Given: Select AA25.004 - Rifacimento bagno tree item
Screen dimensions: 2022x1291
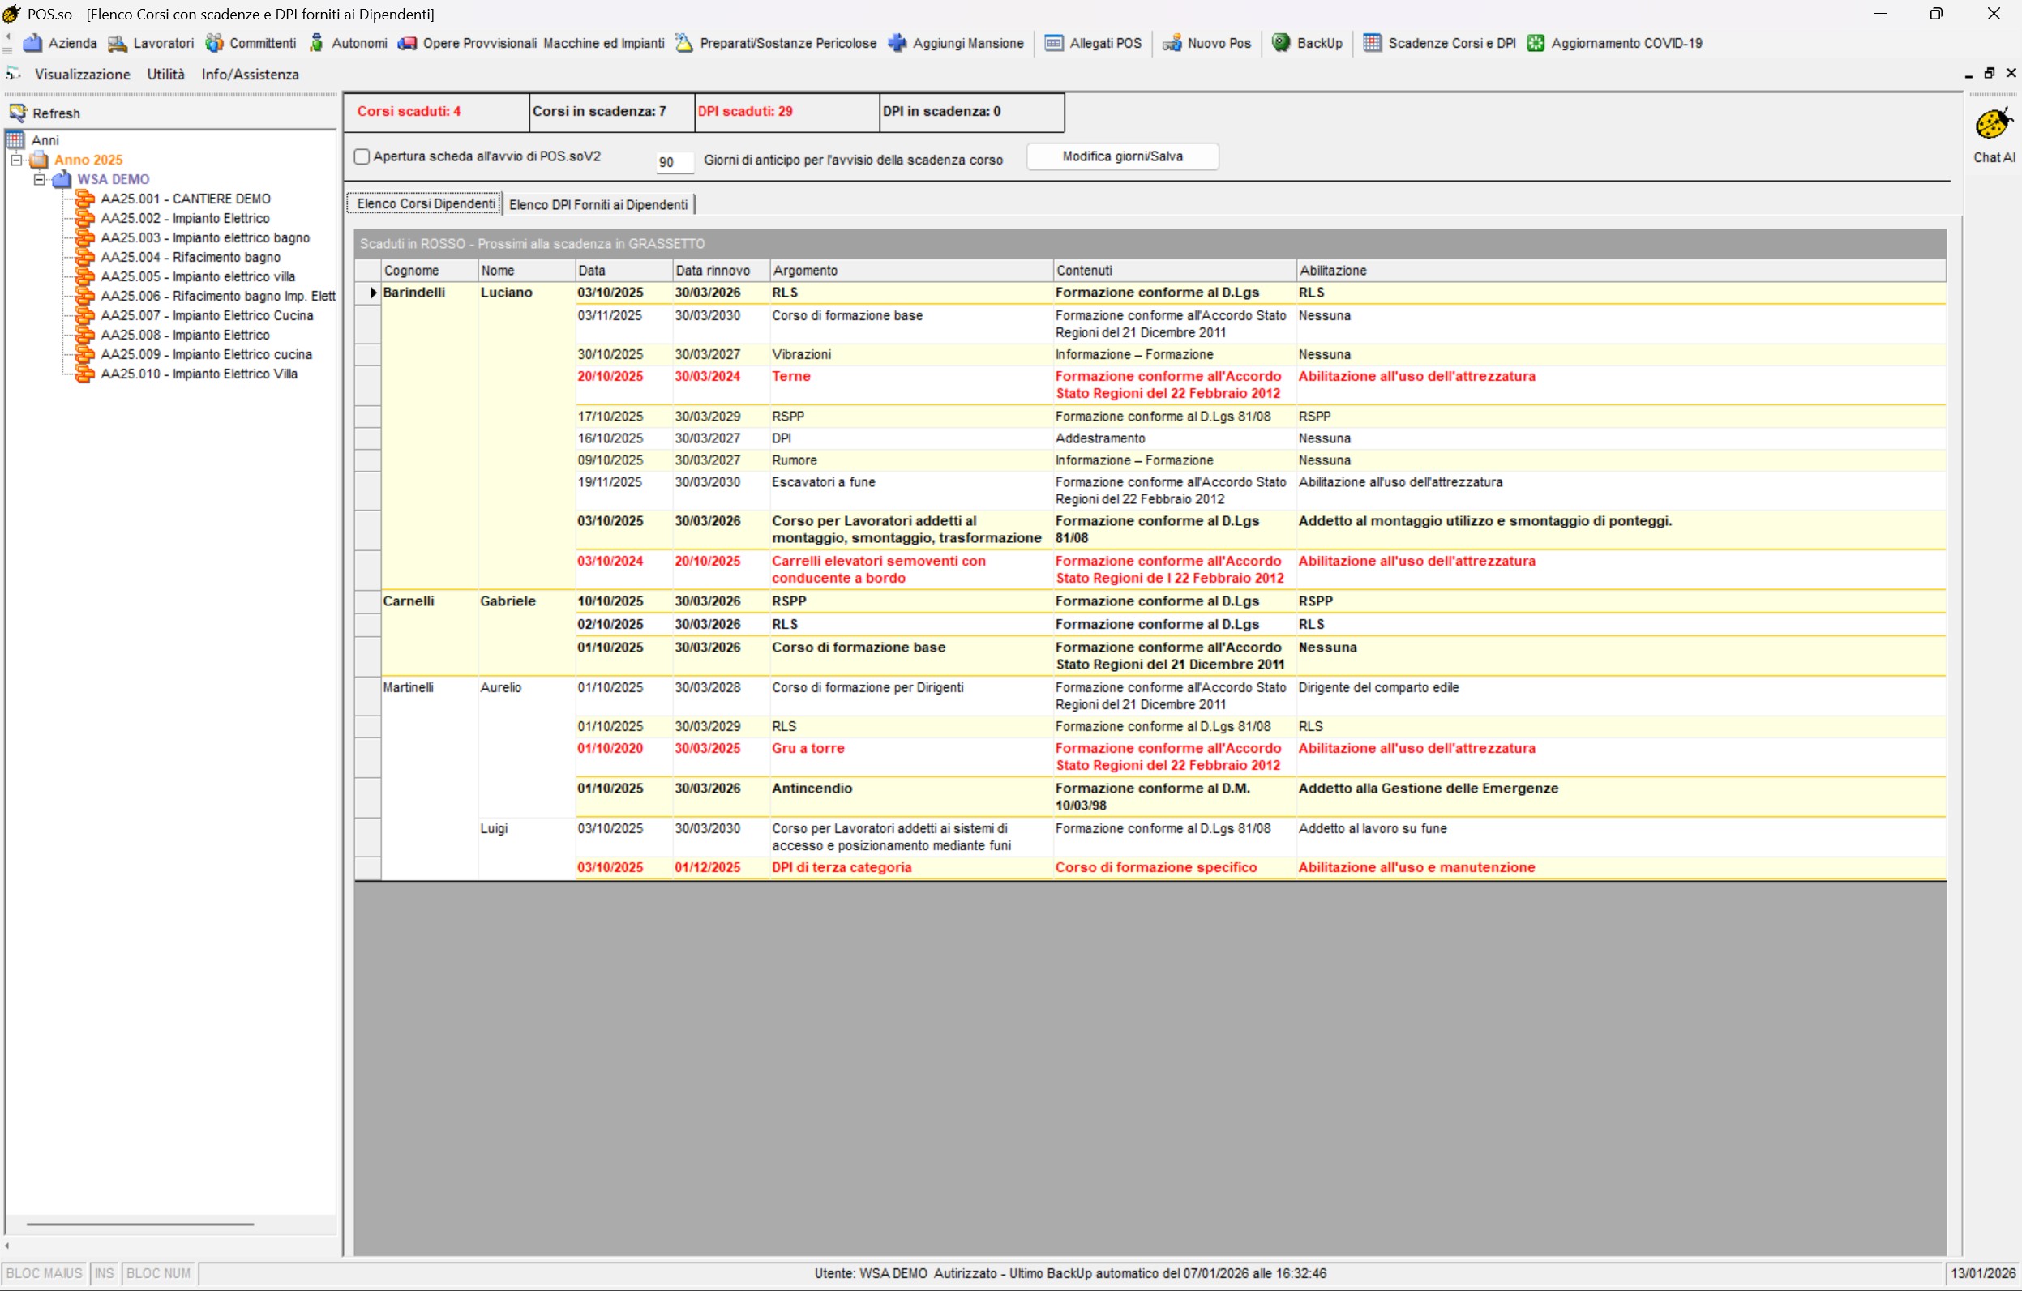Looking at the screenshot, I should (190, 257).
